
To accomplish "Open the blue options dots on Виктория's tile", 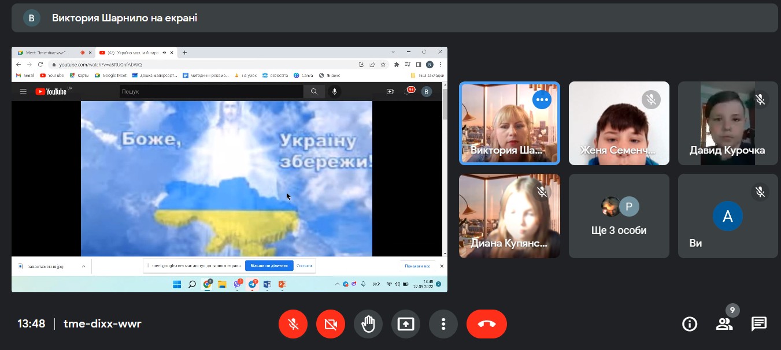I will 542,100.
